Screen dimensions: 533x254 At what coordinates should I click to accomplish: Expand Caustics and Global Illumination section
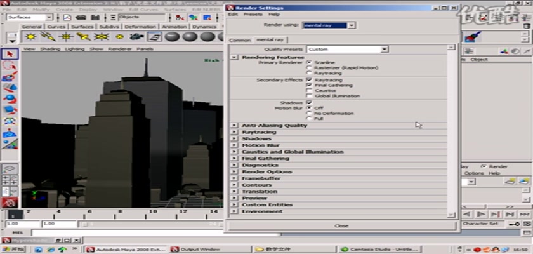pos(234,152)
